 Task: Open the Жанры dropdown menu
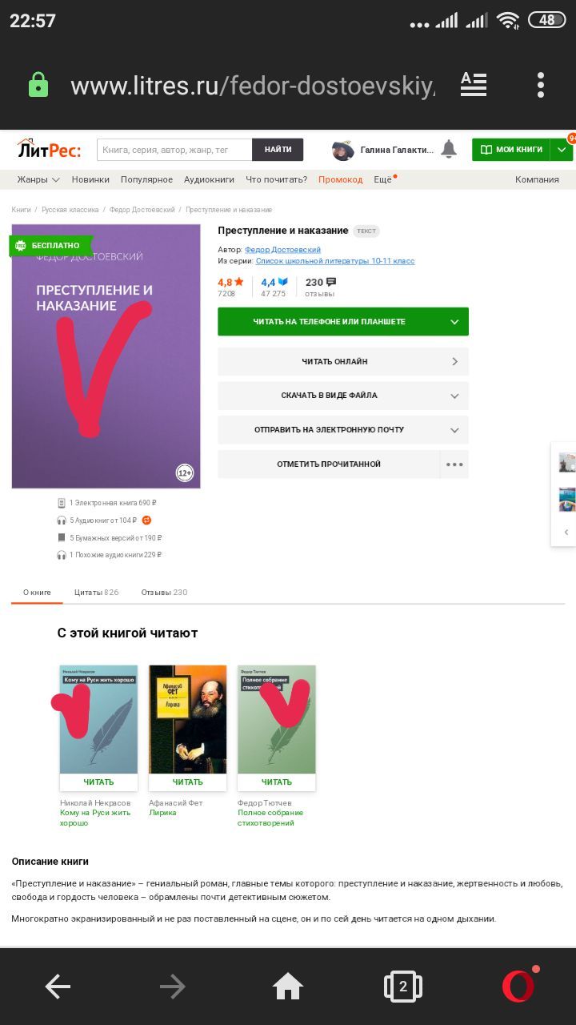click(38, 179)
